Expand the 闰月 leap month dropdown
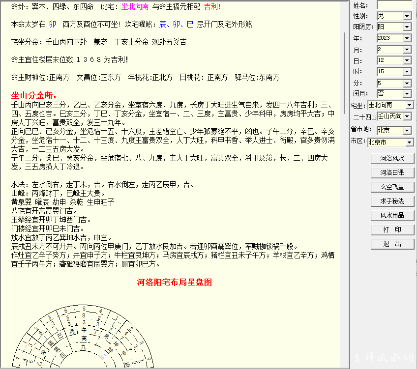The image size is (417, 369). tap(407, 94)
